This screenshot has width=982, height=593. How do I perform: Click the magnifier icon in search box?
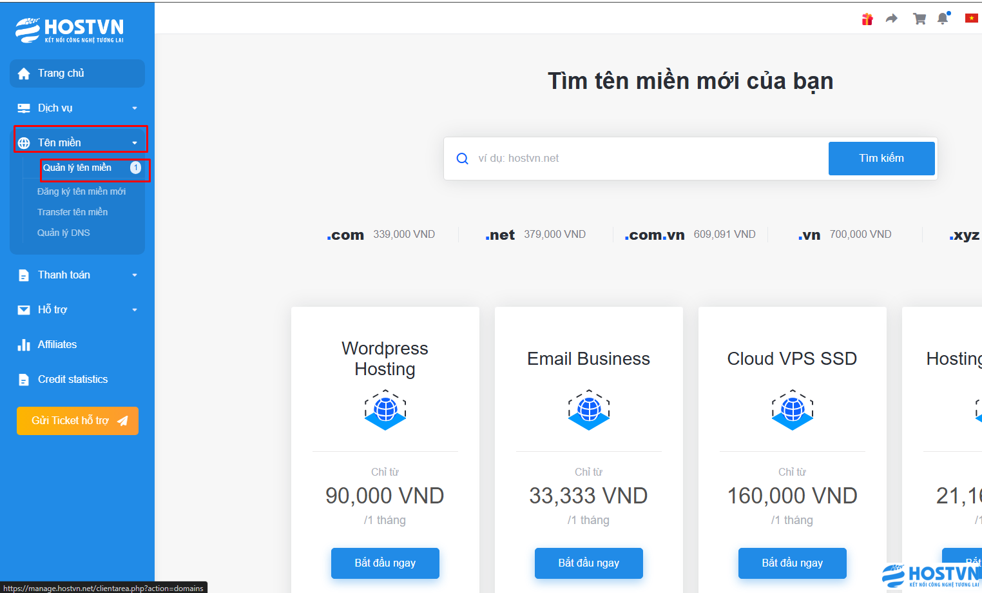pos(463,159)
